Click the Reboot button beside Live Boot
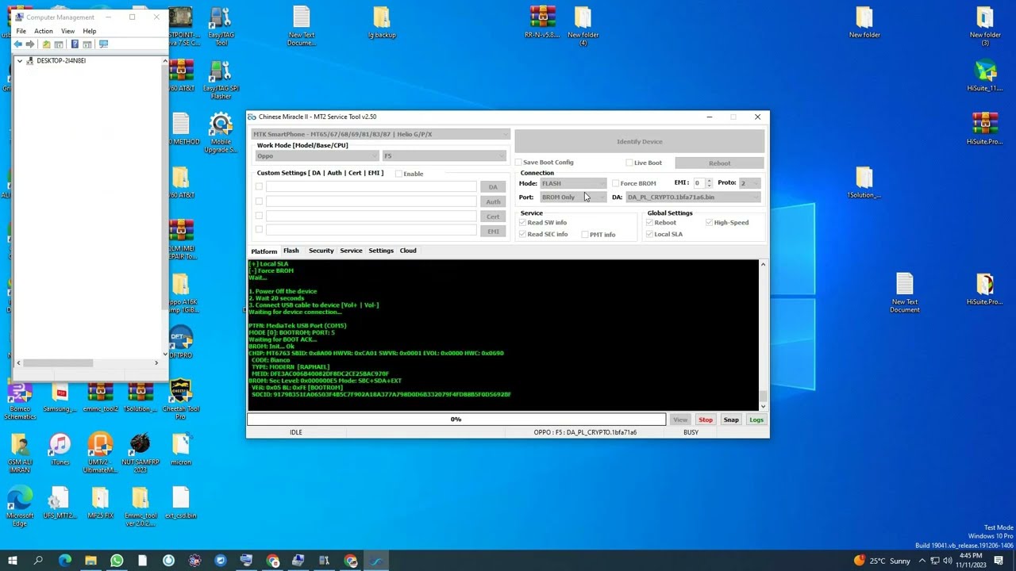The width and height of the screenshot is (1016, 571). [719, 163]
